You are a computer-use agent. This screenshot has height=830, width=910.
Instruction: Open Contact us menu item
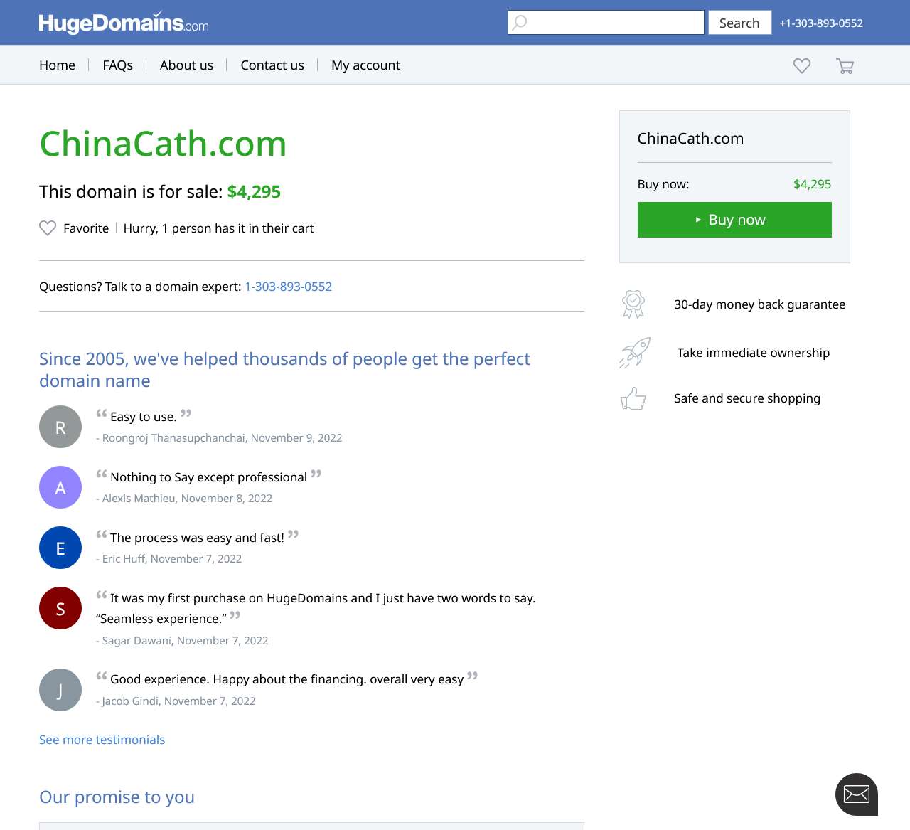272,65
